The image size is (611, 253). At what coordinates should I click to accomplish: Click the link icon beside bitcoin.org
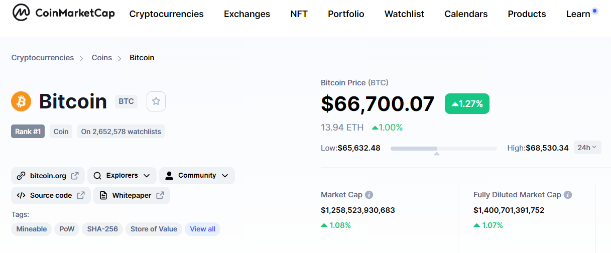tap(21, 176)
